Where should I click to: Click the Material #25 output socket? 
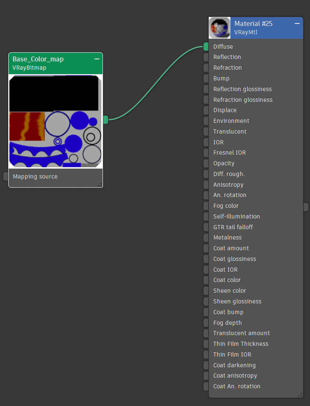(305, 207)
